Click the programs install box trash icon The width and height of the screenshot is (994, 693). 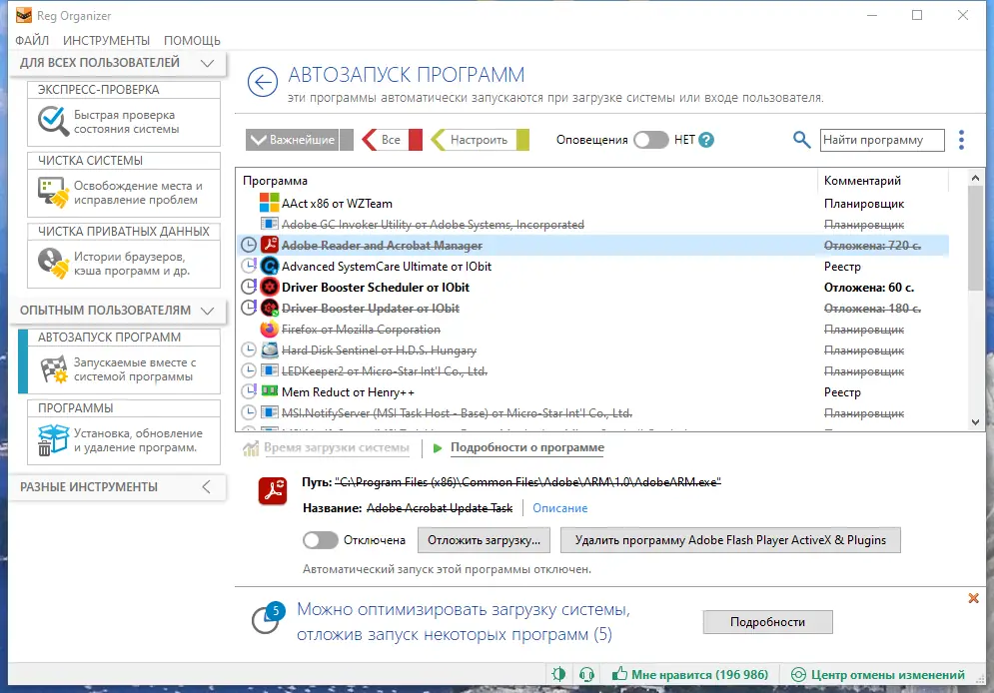click(53, 439)
